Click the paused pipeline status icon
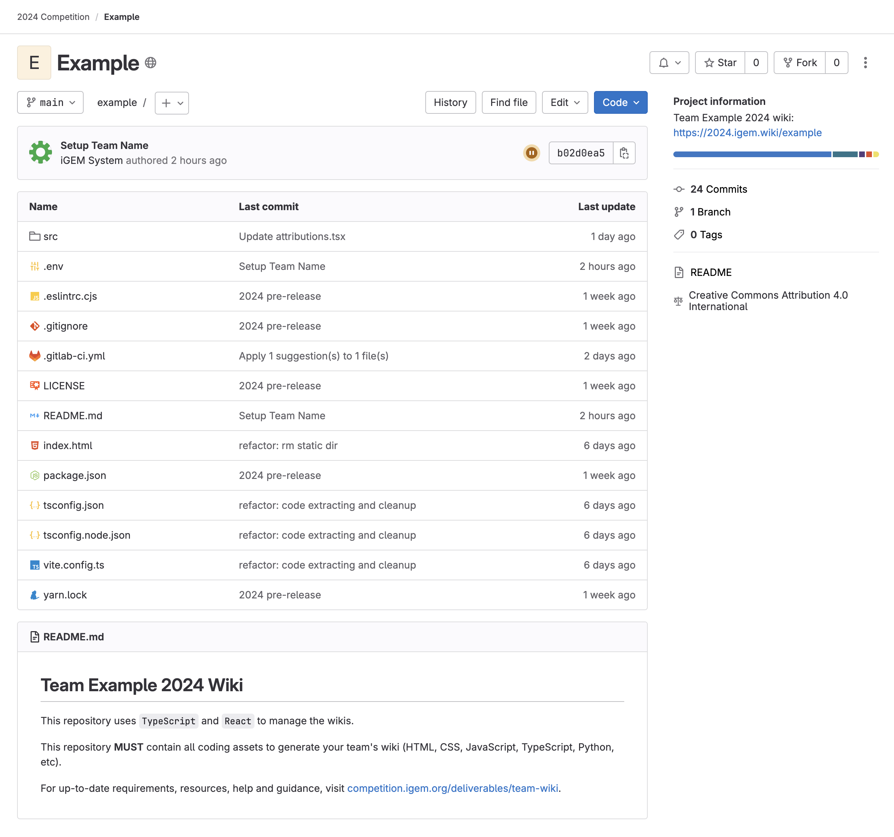894x837 pixels. tap(531, 153)
